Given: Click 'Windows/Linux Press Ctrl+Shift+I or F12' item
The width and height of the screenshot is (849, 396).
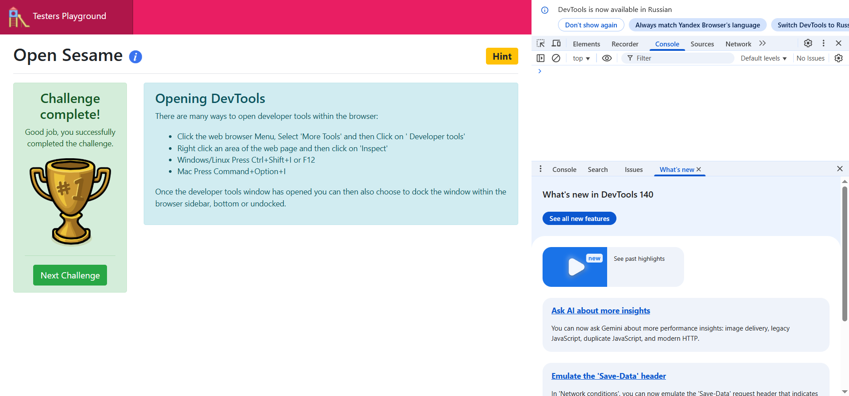Looking at the screenshot, I should point(246,160).
